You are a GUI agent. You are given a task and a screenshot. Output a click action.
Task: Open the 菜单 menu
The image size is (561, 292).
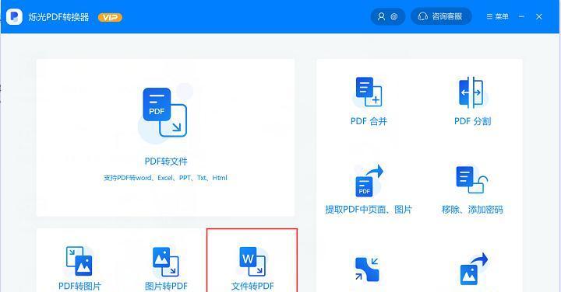coord(497,16)
